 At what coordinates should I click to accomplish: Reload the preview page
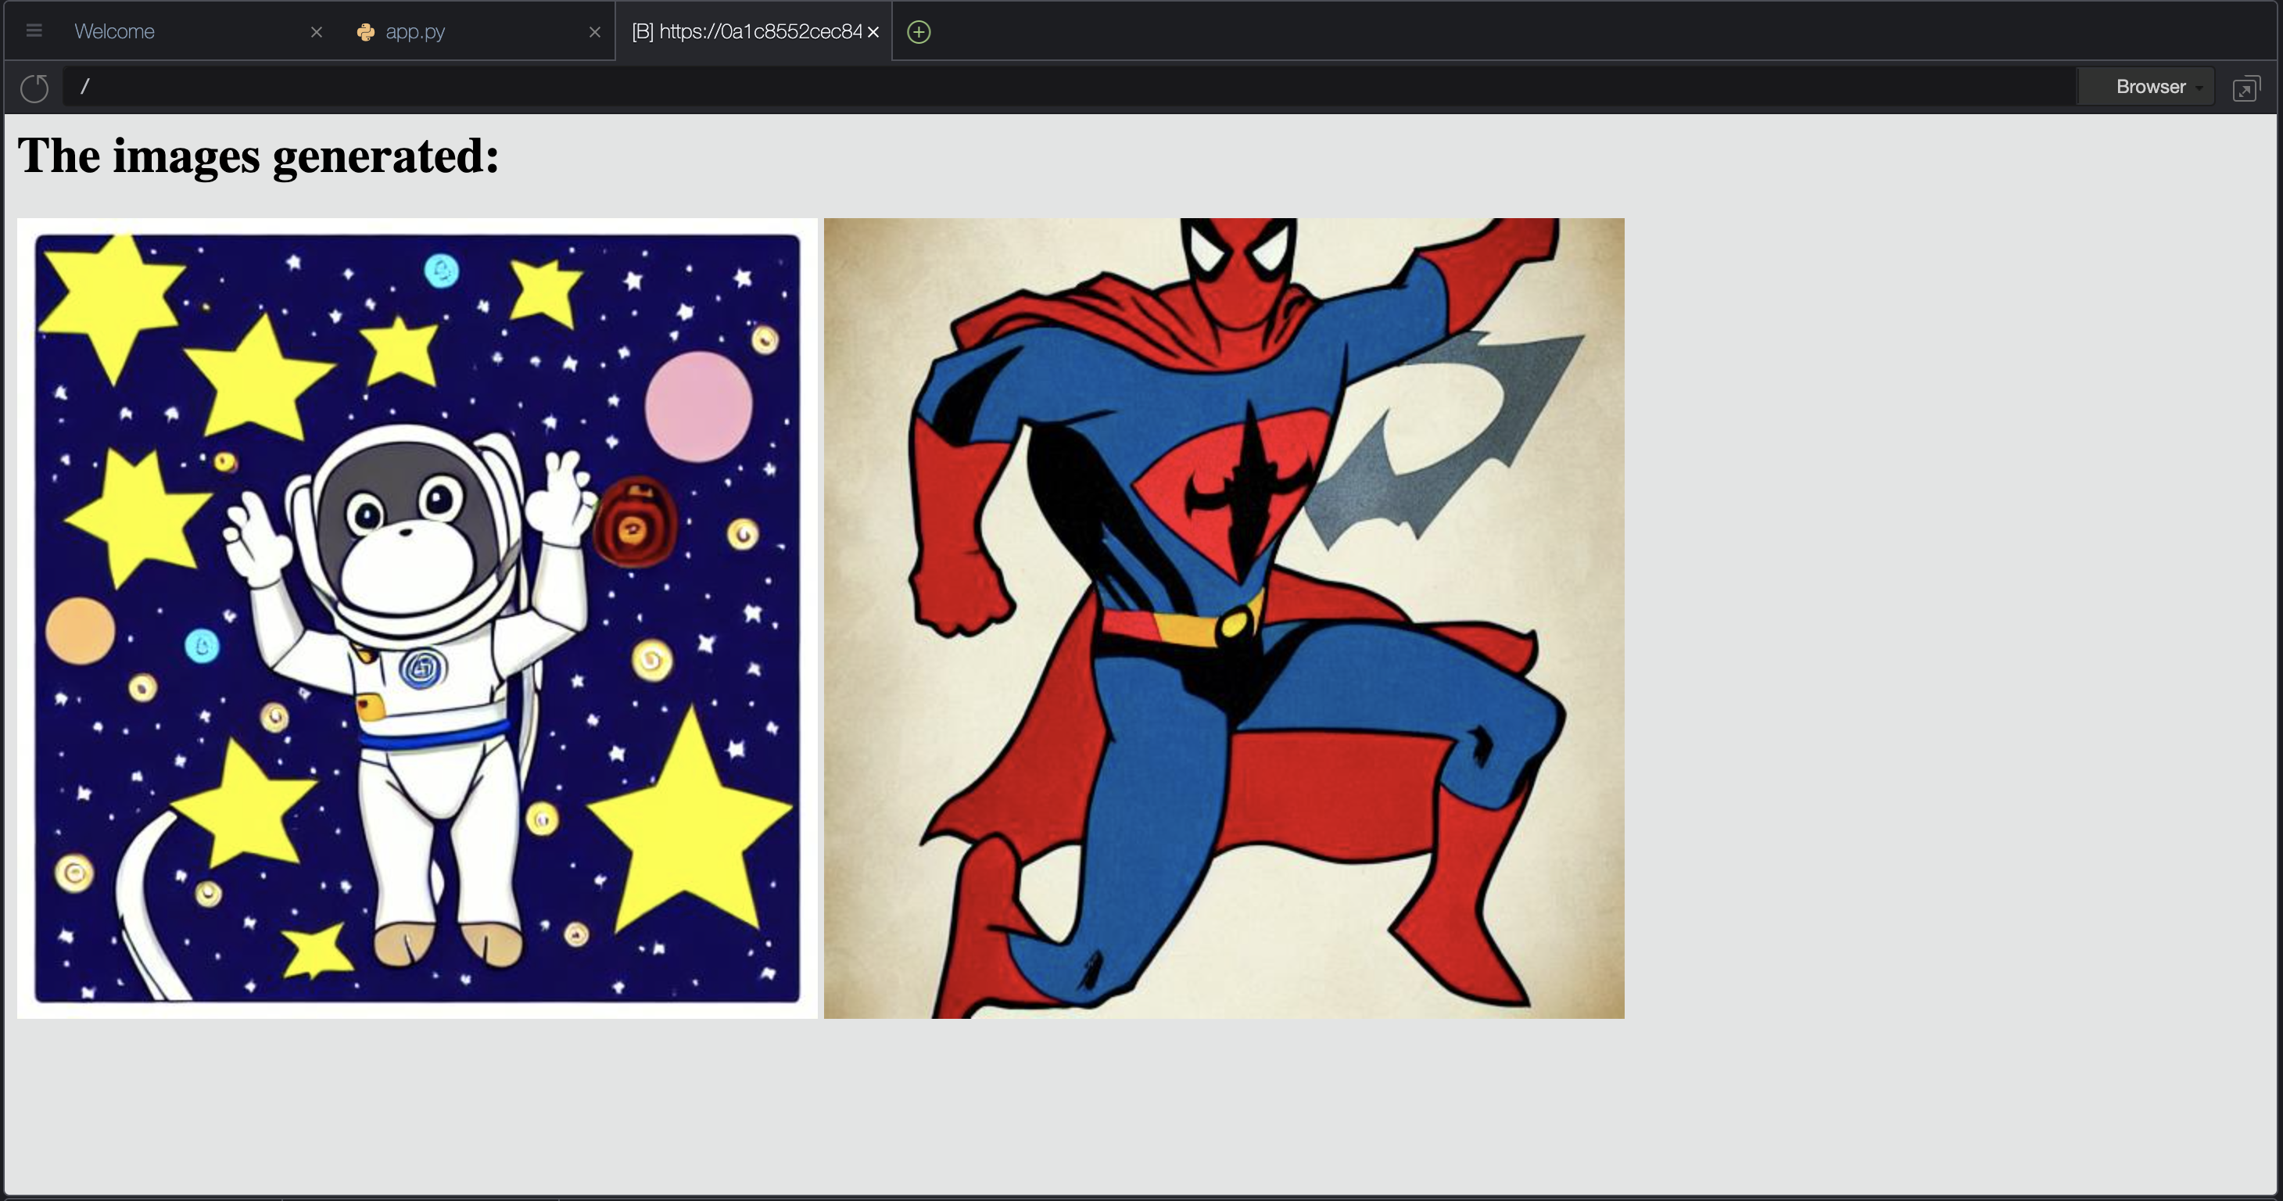[x=34, y=87]
